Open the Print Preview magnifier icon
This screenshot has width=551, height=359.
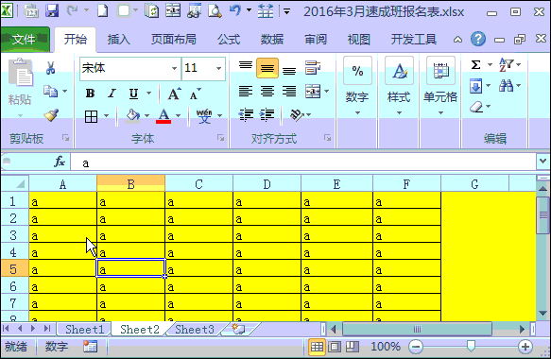[x=215, y=11]
